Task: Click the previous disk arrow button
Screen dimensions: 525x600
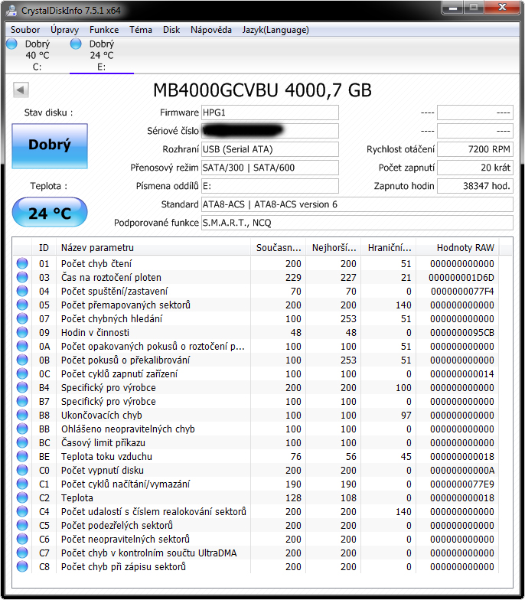Action: pyautogui.click(x=21, y=90)
